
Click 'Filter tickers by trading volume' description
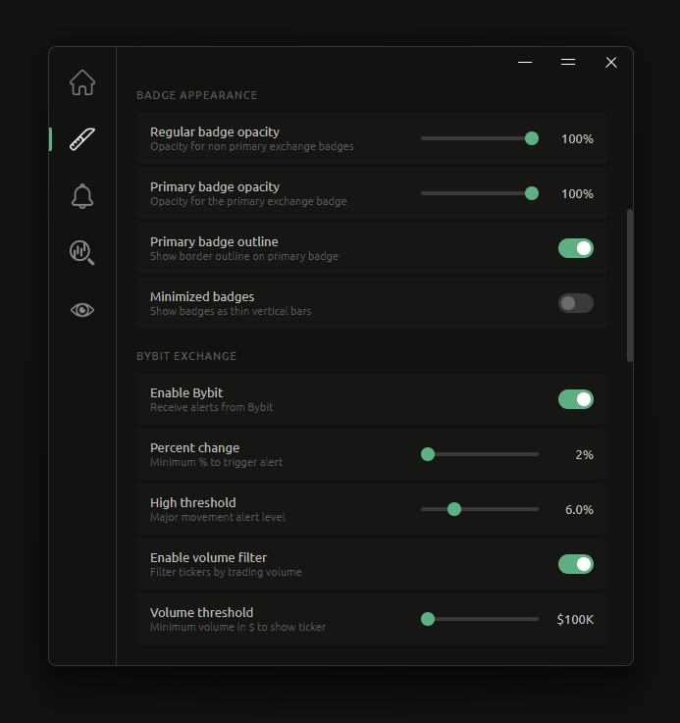226,572
